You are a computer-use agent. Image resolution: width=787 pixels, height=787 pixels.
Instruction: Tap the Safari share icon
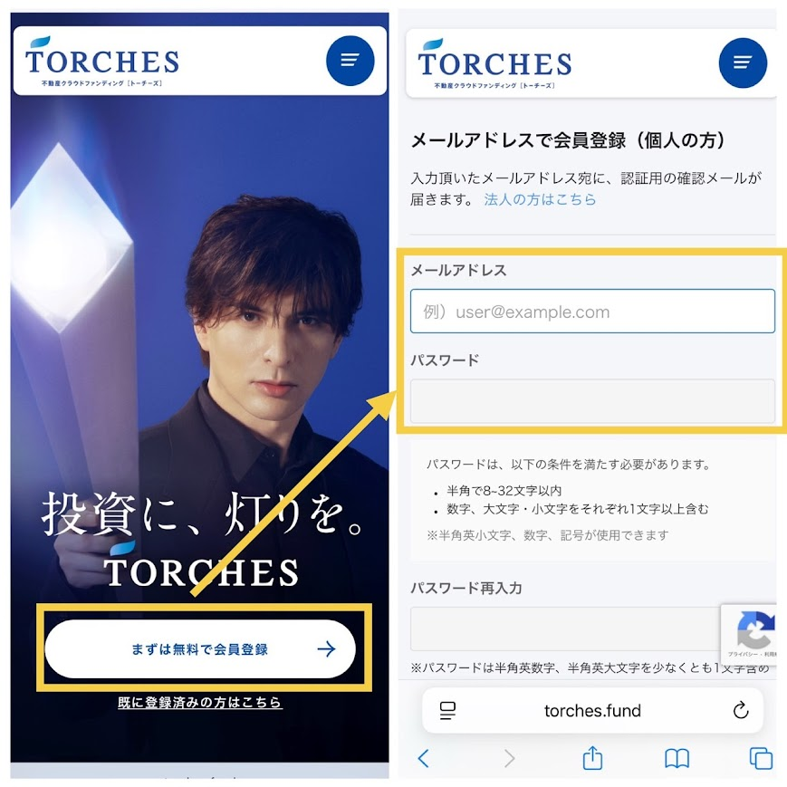click(592, 757)
